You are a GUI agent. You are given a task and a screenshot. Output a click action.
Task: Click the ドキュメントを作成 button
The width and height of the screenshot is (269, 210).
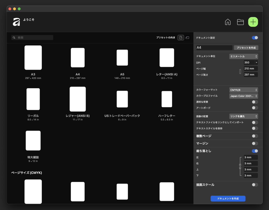(228, 198)
